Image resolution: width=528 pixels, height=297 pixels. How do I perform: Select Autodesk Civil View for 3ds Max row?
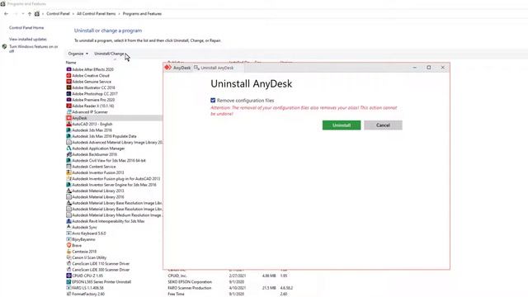[109, 160]
